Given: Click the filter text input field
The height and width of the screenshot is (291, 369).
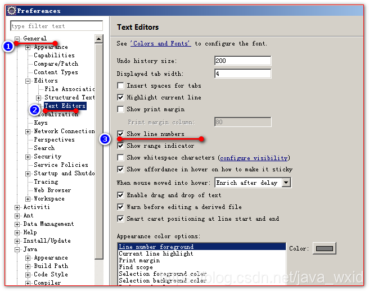Looking at the screenshot, I should (x=56, y=26).
